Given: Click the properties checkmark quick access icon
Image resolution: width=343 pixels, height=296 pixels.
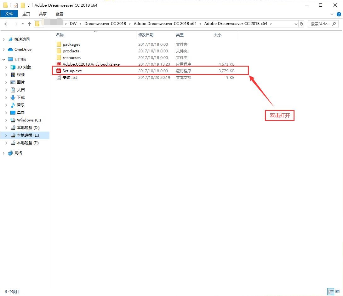Looking at the screenshot, I should point(16,5).
